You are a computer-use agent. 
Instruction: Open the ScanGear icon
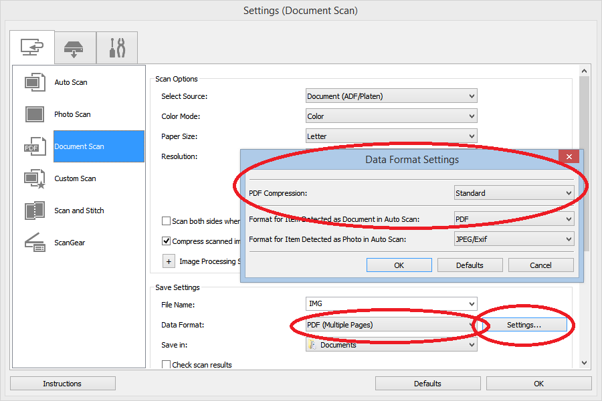[35, 243]
